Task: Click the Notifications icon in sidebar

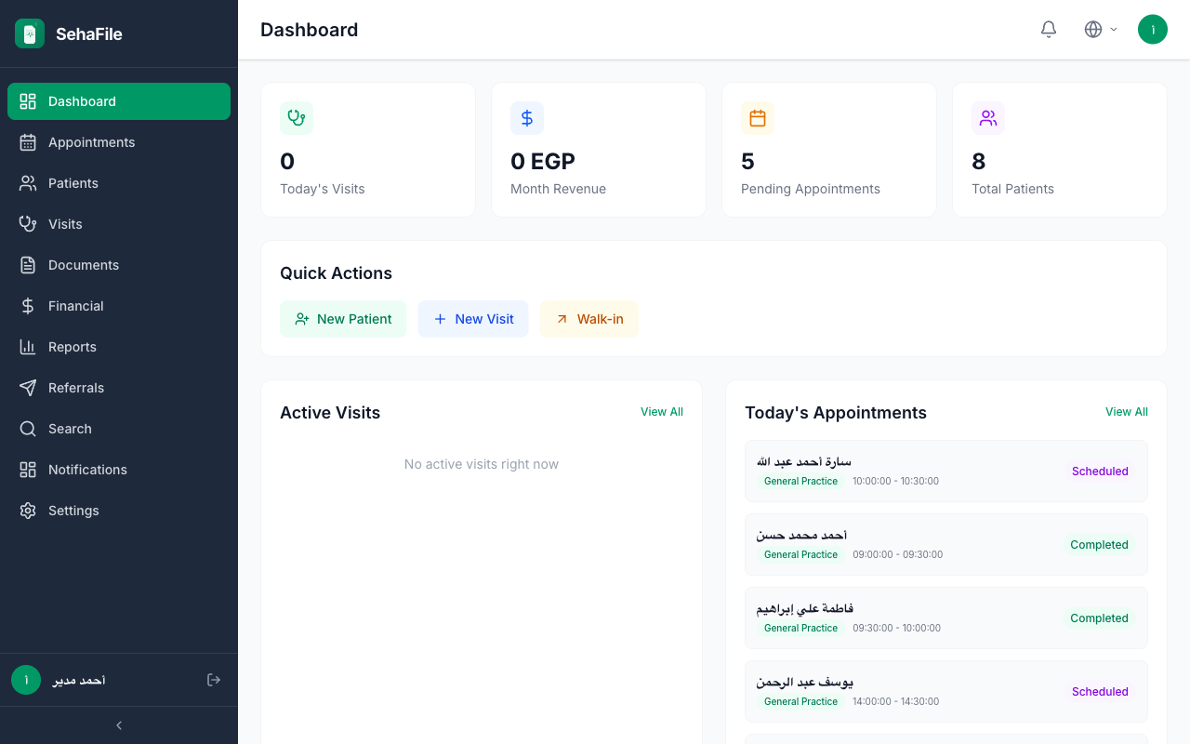Action: coord(28,470)
